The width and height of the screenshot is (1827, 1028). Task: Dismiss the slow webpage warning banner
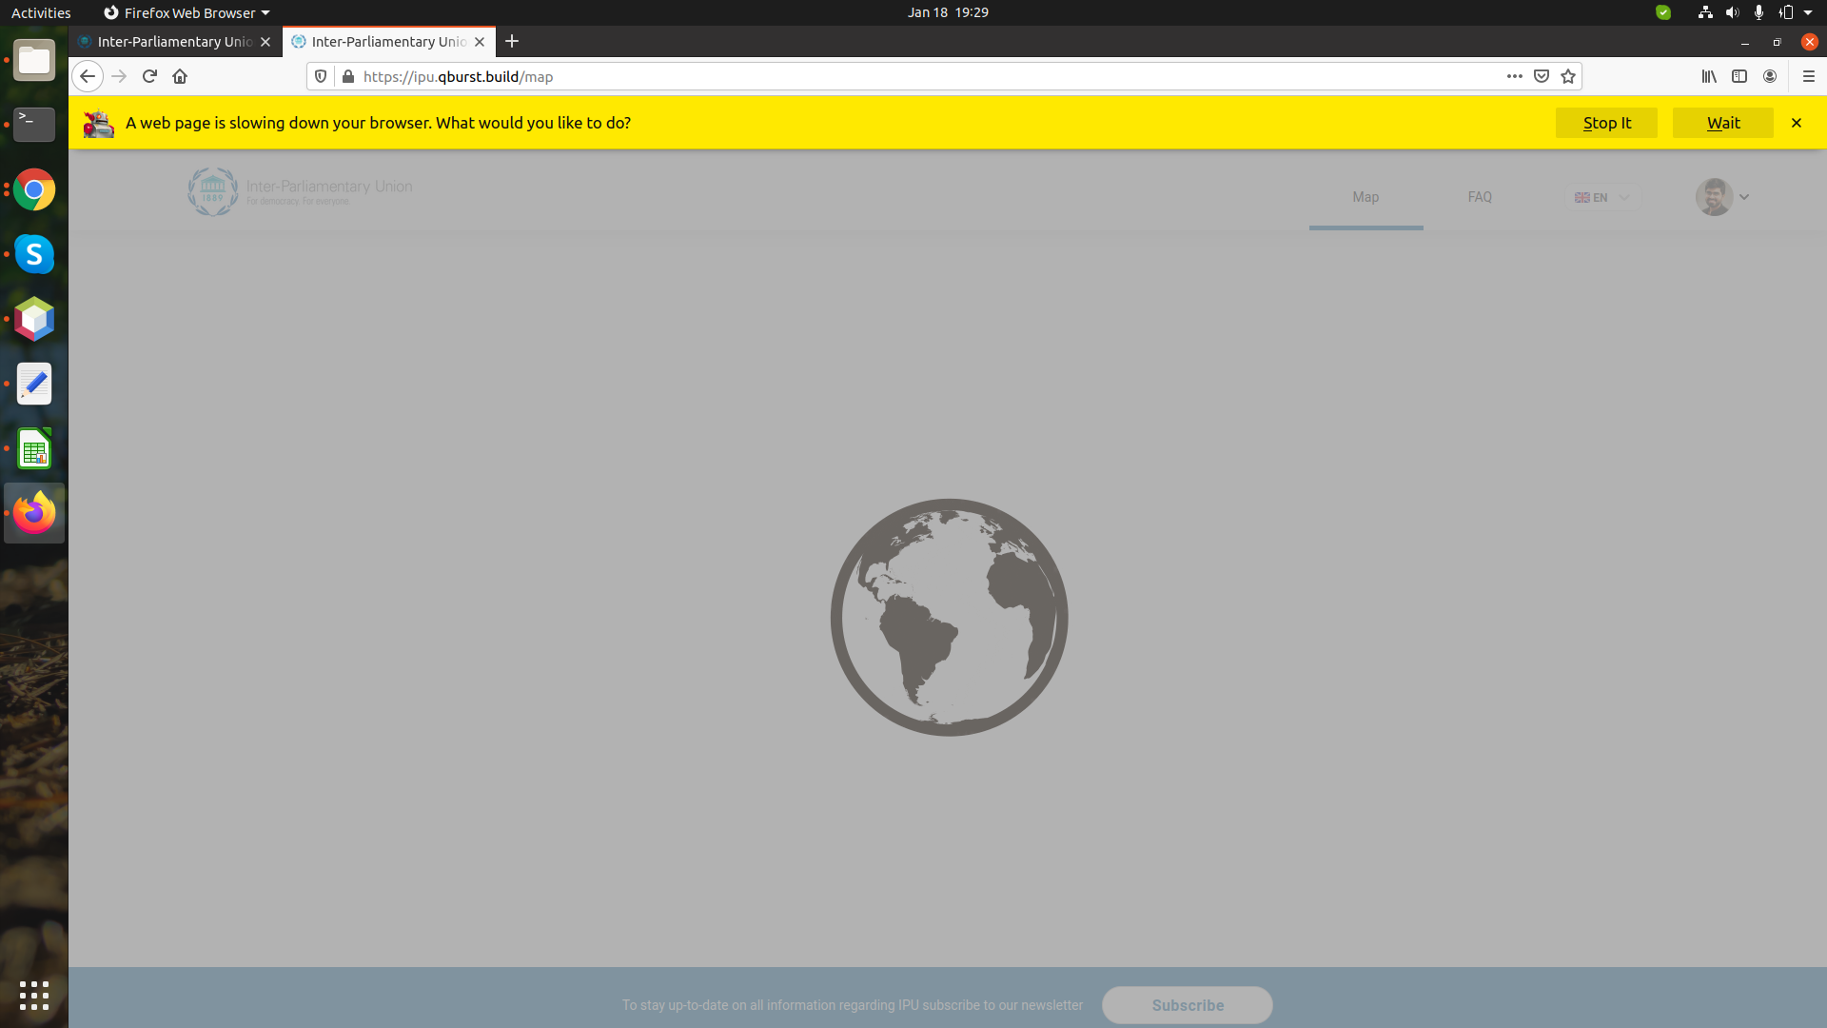1796,123
